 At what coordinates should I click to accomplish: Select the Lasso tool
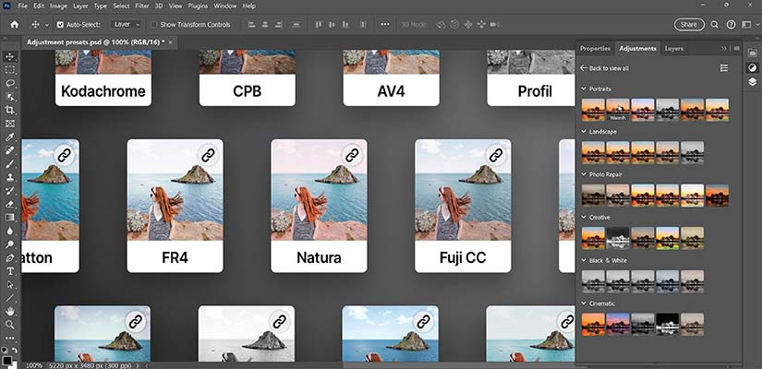pos(10,84)
